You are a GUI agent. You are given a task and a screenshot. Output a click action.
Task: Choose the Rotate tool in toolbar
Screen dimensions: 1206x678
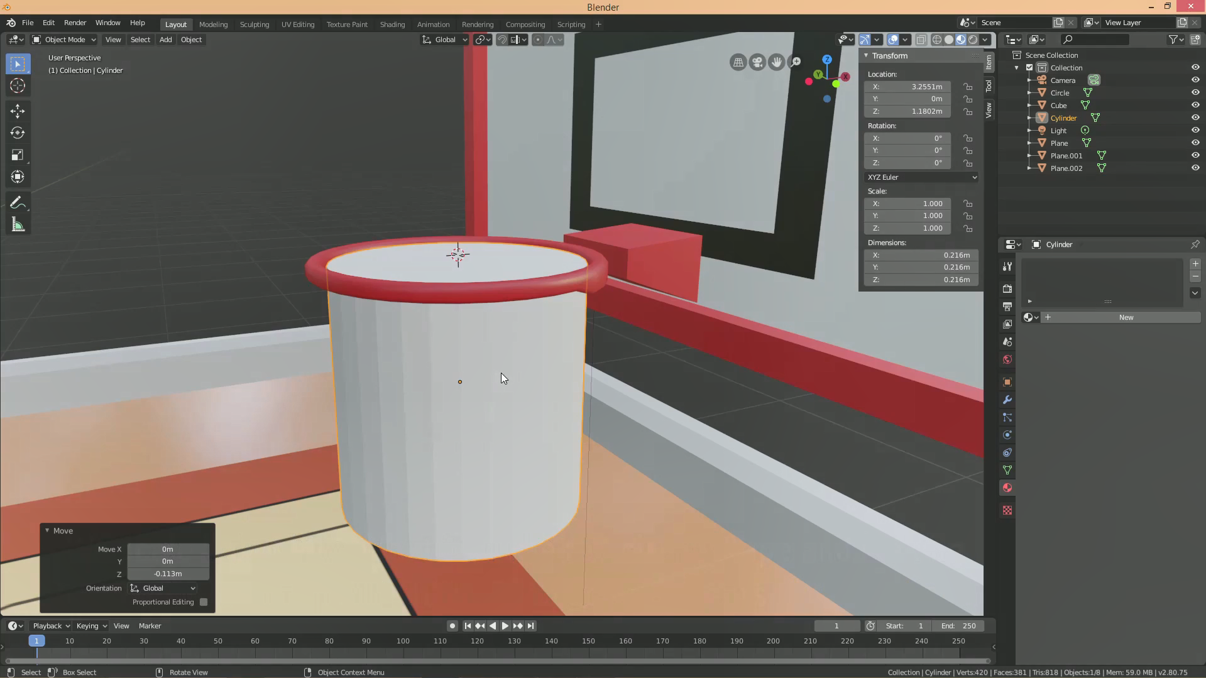coord(18,133)
